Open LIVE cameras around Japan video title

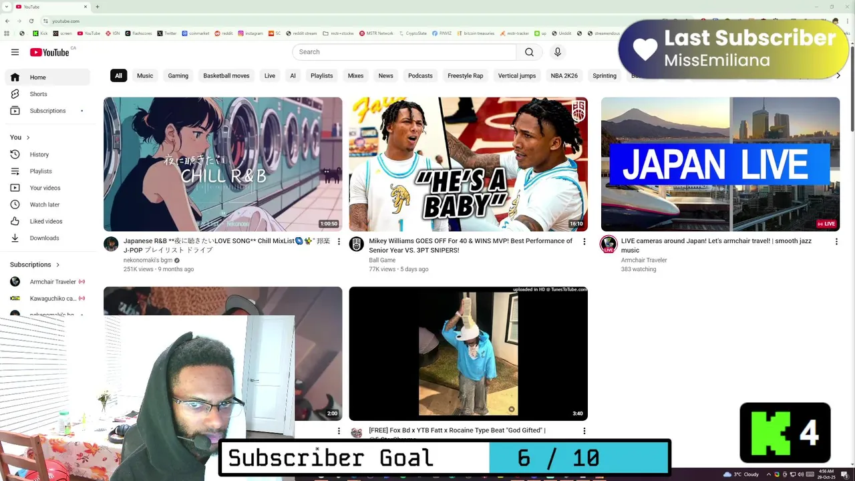coord(716,245)
